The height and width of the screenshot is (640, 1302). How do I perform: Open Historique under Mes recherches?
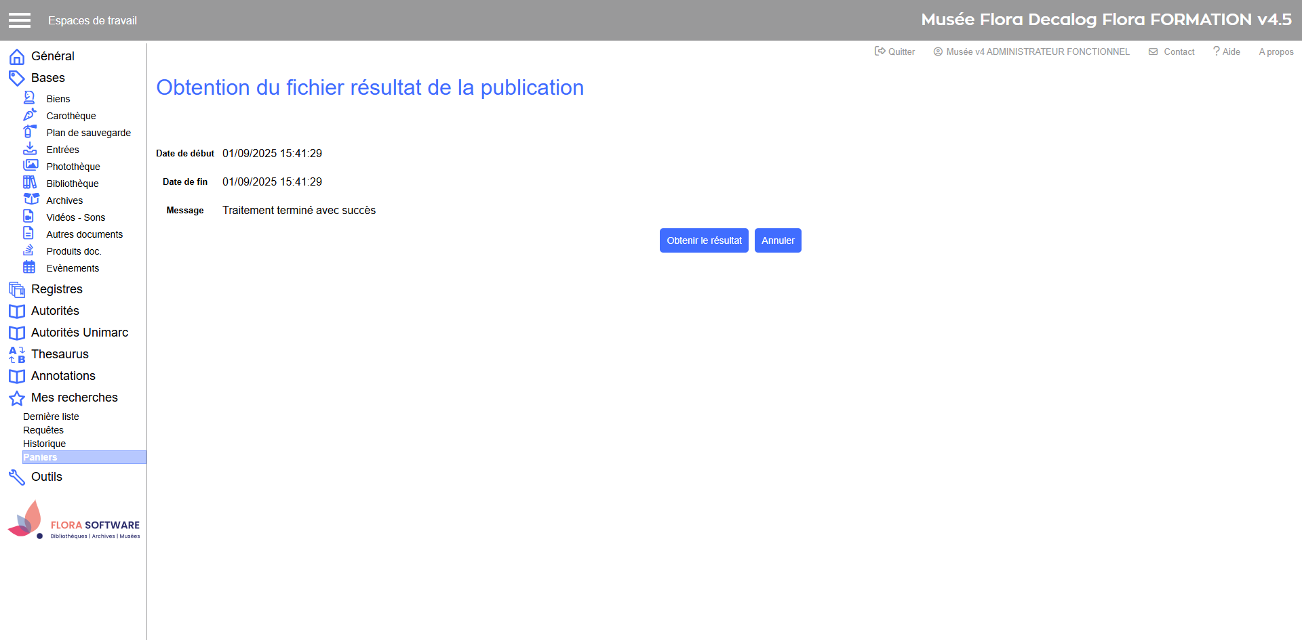(45, 444)
